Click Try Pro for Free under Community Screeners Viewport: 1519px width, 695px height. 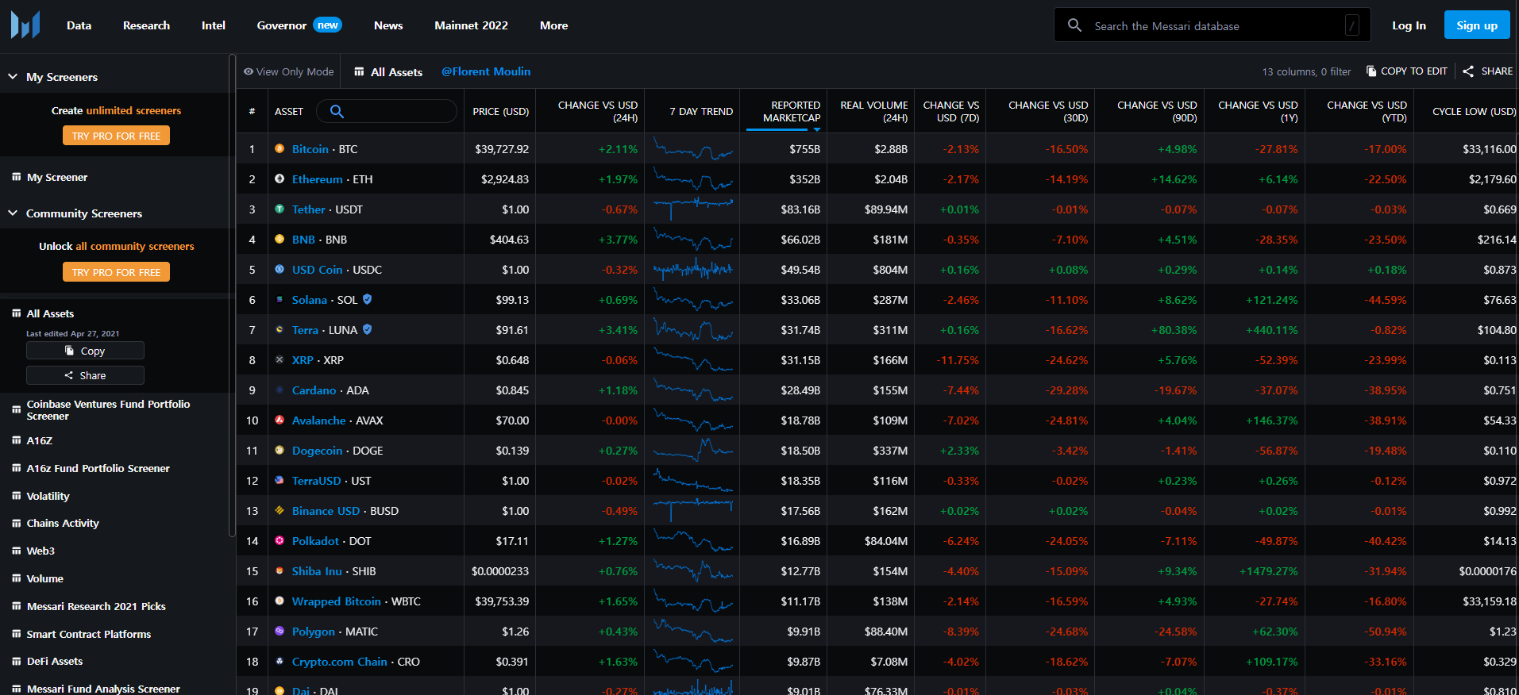tap(116, 272)
